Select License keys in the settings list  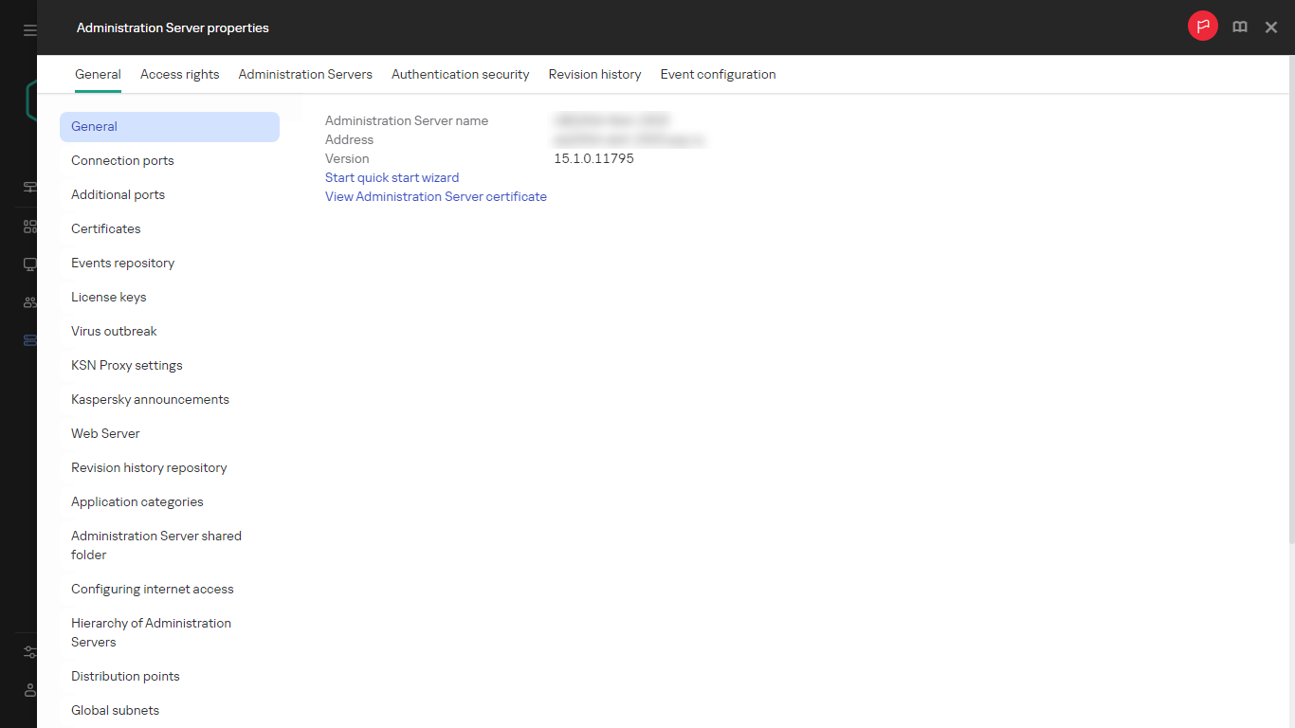tap(108, 297)
